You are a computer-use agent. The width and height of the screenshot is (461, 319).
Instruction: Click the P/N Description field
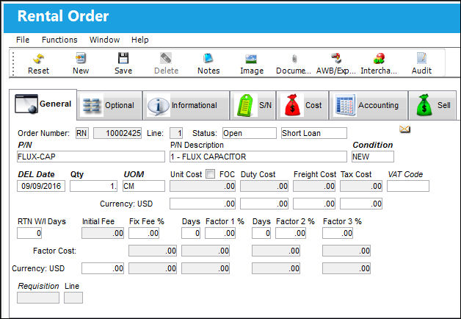(x=258, y=157)
